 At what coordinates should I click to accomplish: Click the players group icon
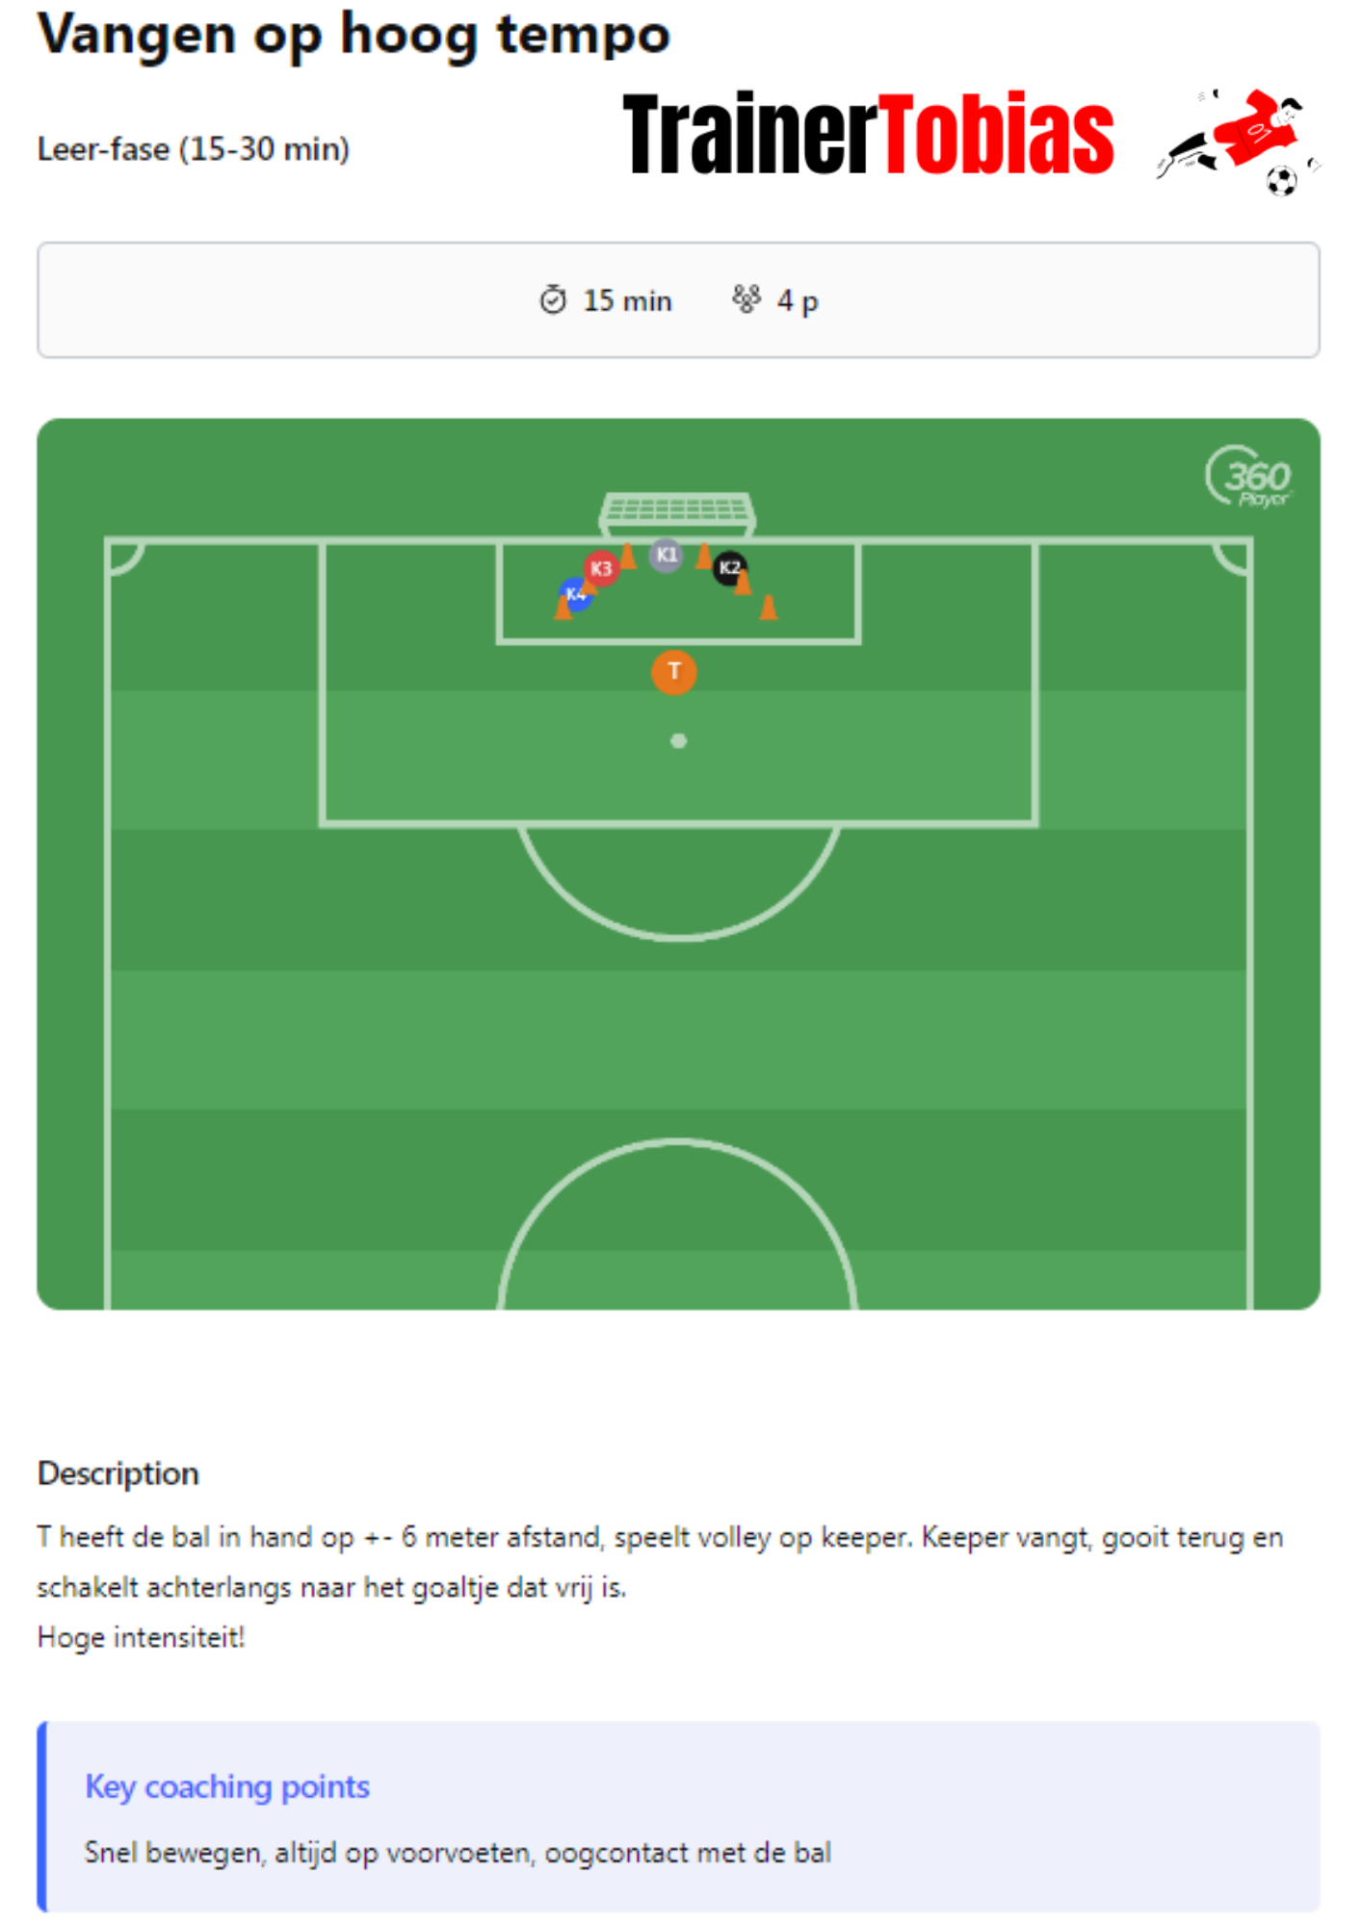click(x=746, y=299)
